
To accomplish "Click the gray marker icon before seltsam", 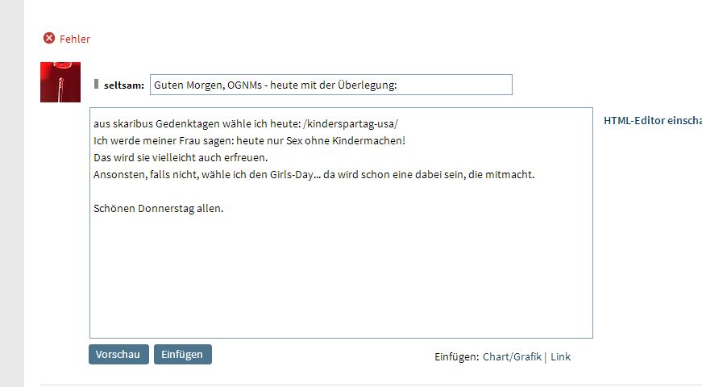I will point(96,84).
